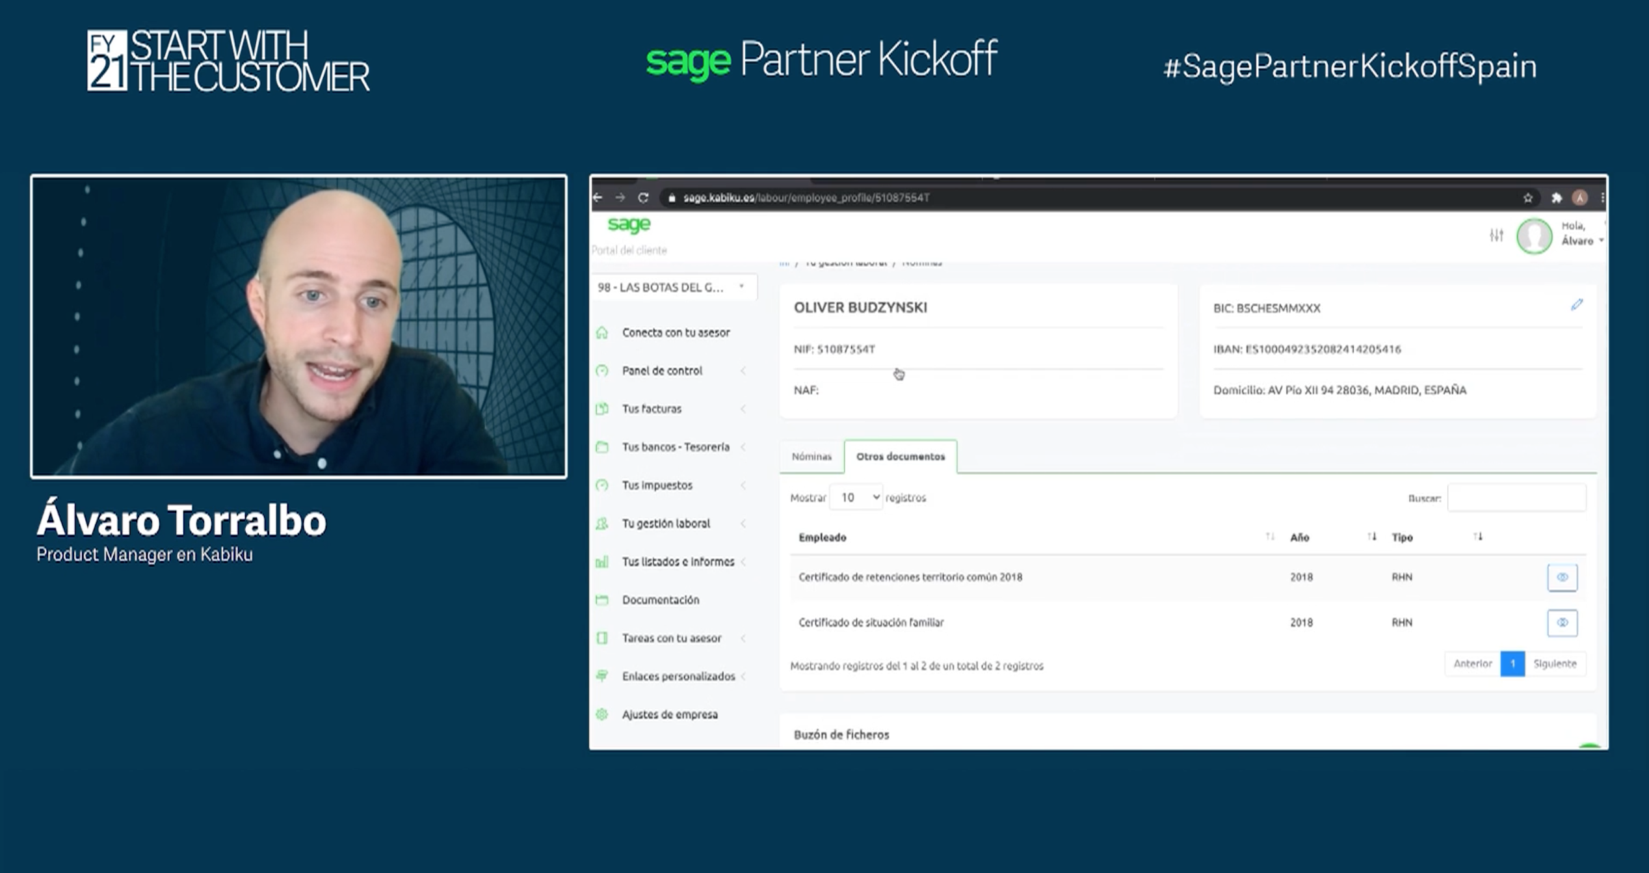Click the Mostrando registros del 1 al 2 text

[x=916, y=666]
